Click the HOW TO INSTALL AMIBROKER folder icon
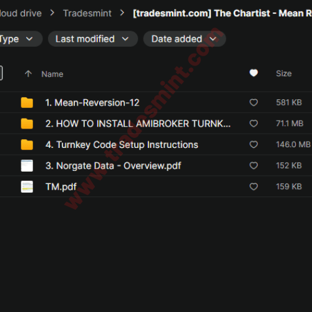This screenshot has height=312, width=312. tap(27, 124)
